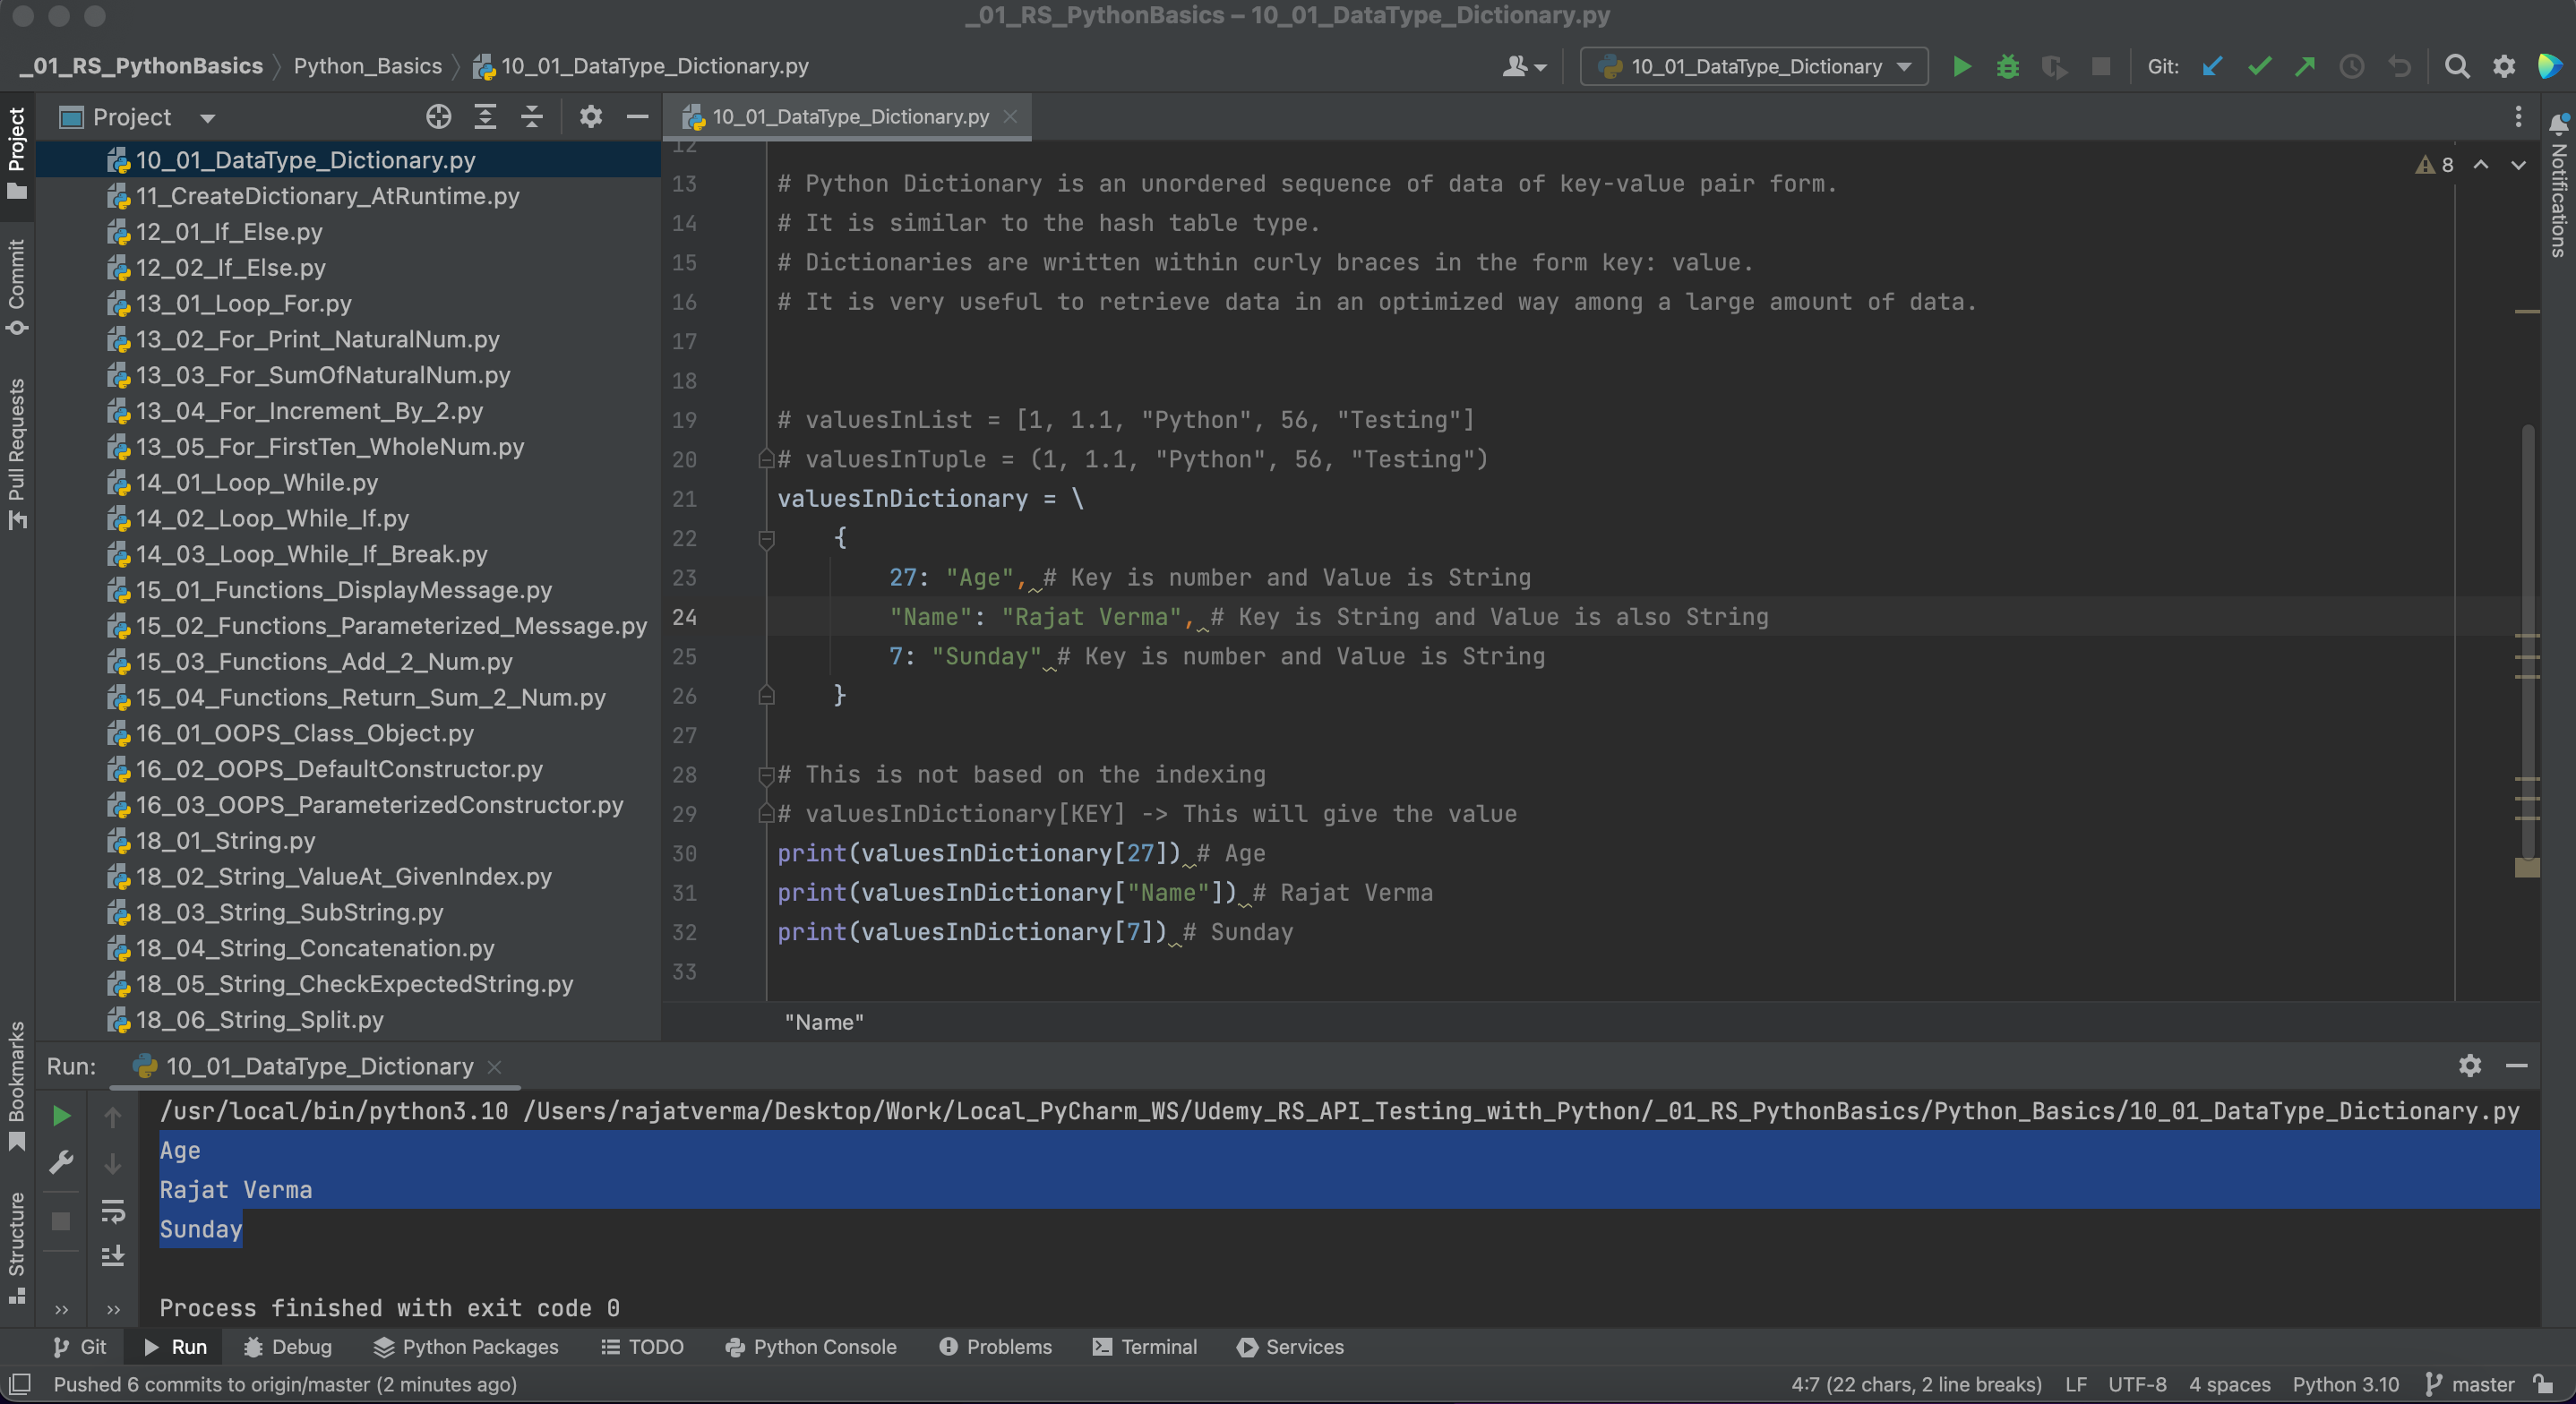Click the _01_RS_PythonBasics breadcrumb

pos(141,66)
